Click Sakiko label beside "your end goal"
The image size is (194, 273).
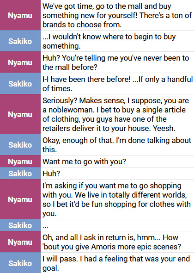click(x=20, y=263)
